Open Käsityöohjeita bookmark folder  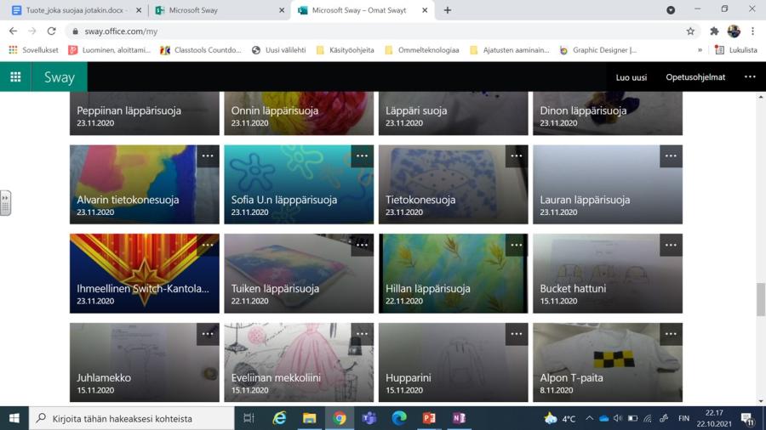point(345,50)
